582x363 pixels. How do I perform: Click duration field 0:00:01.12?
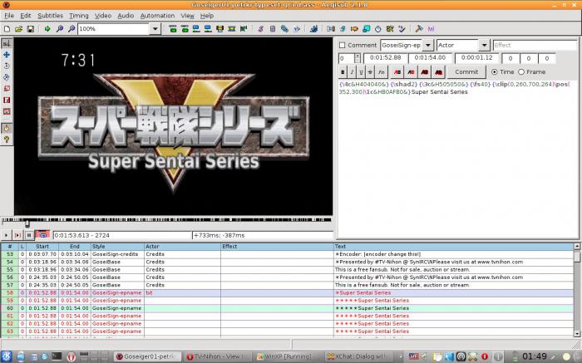point(476,58)
